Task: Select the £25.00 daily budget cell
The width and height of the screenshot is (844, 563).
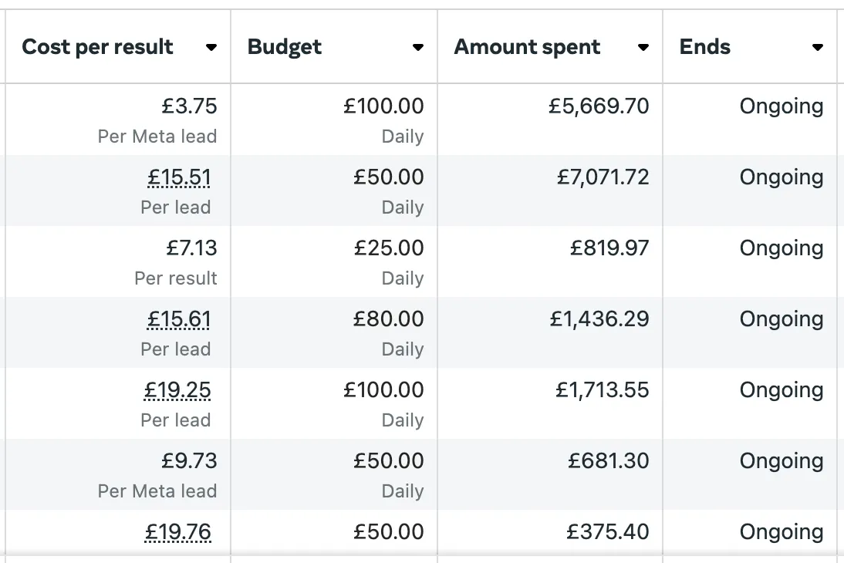Action: tap(389, 249)
